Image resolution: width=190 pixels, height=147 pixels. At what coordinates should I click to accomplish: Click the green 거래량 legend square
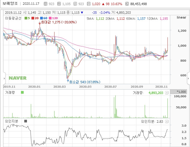coord(22,93)
